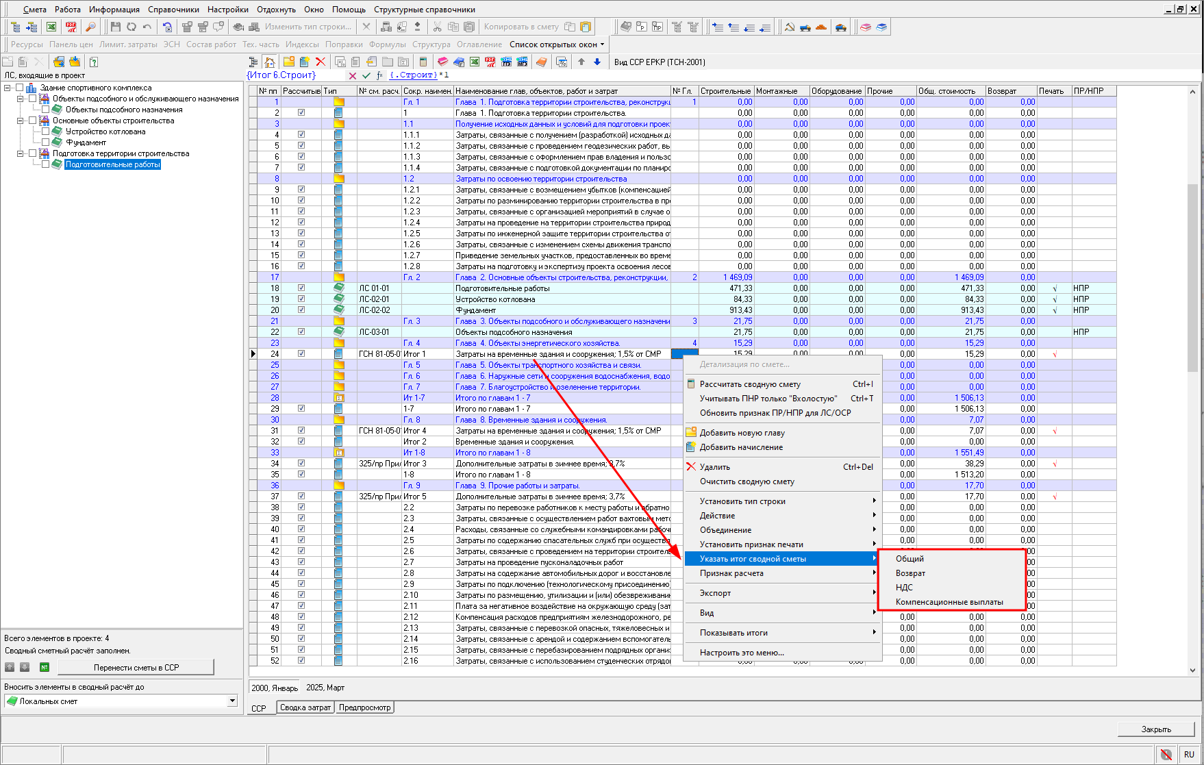Toggle the Рассчитывать checkbox in row 18
The height and width of the screenshot is (765, 1204).
(x=301, y=288)
